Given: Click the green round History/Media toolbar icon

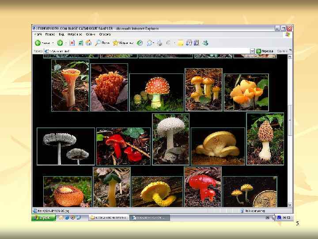Looking at the screenshot, I should coord(140,43).
